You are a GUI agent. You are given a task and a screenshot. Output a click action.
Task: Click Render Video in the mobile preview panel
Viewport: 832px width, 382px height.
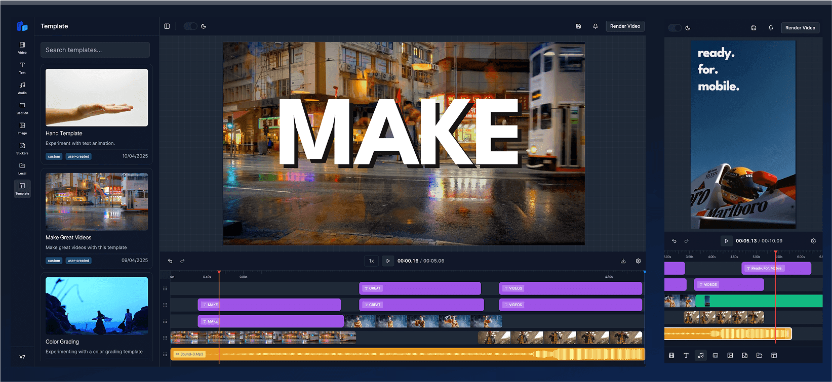(800, 28)
